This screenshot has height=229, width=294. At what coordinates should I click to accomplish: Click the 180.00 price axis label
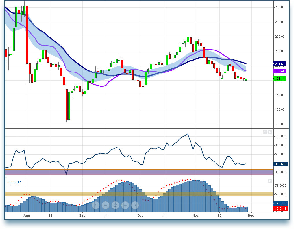[x=280, y=95]
